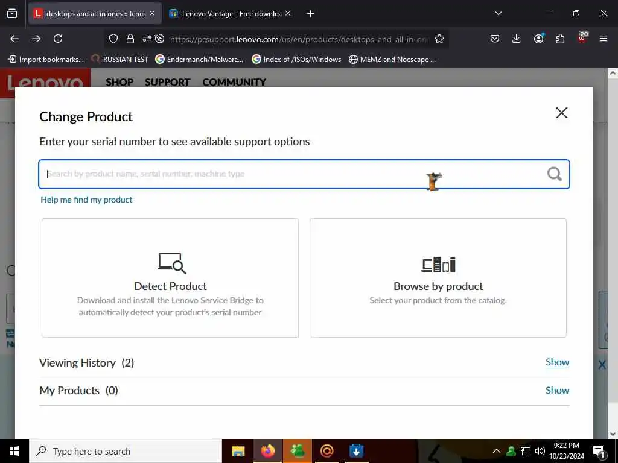The width and height of the screenshot is (618, 463).
Task: Open the green people app in taskbar
Action: point(297,451)
